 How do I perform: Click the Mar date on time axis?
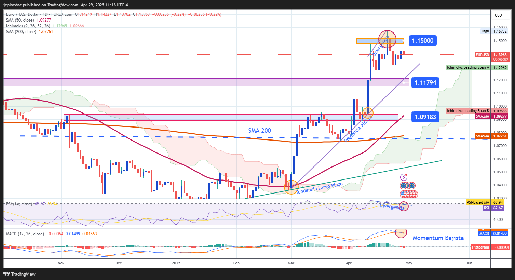click(x=291, y=263)
